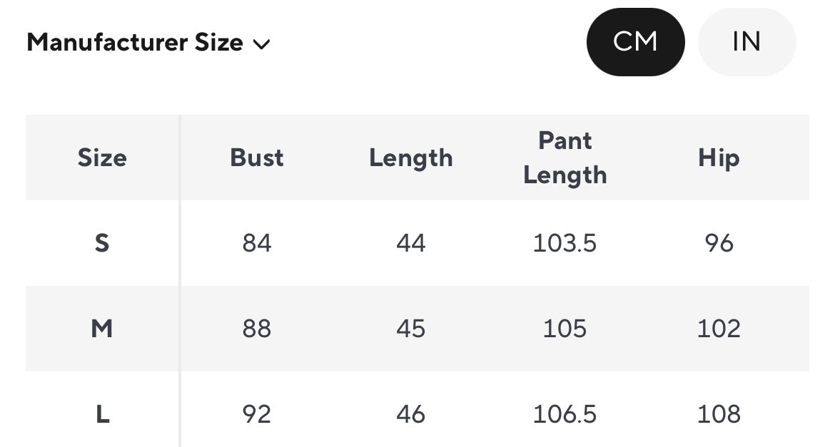The width and height of the screenshot is (835, 447).
Task: Click the Length column header
Action: pyautogui.click(x=411, y=158)
